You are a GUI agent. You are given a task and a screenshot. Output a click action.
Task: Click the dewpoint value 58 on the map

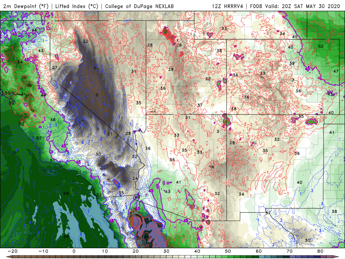pyautogui.click(x=66, y=193)
